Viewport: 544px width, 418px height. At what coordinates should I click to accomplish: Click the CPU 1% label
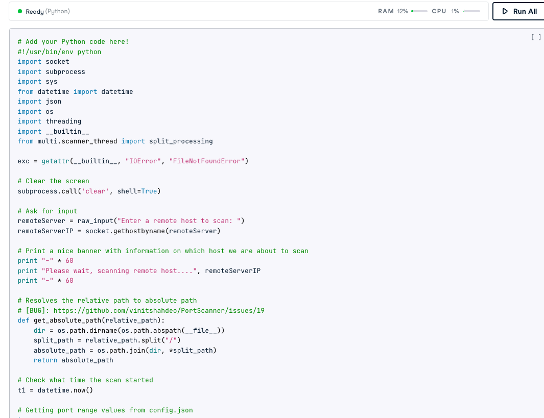click(445, 11)
